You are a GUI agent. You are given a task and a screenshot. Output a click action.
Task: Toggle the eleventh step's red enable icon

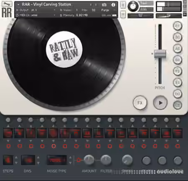pyautogui.click(x=121, y=146)
